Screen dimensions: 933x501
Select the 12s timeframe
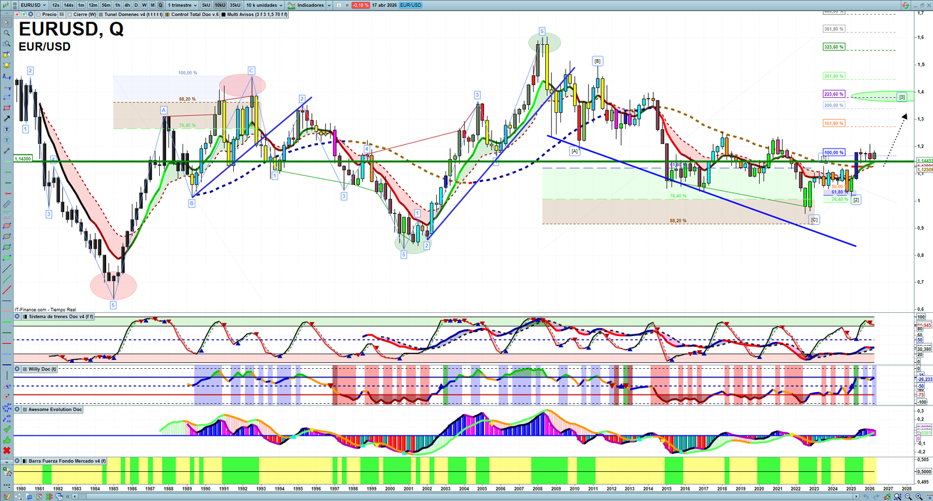click(55, 5)
